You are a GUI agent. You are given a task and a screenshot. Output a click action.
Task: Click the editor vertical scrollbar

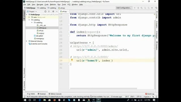click(x=155, y=54)
